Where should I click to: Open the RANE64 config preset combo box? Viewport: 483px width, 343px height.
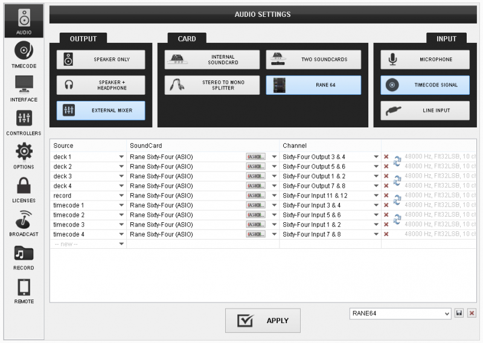[x=400, y=313]
